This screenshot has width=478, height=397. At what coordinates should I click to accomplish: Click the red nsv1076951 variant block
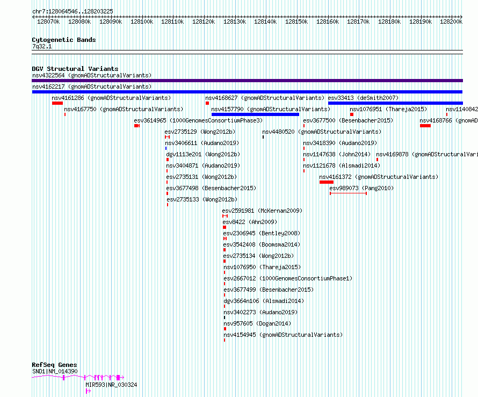pyautogui.click(x=352, y=114)
